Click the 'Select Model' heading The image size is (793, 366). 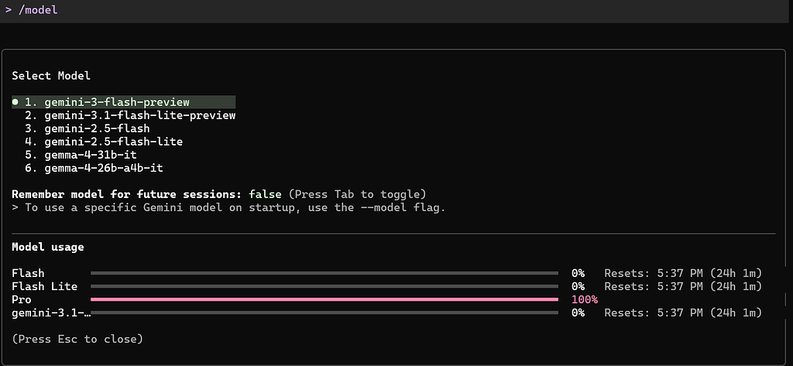pyautogui.click(x=51, y=76)
